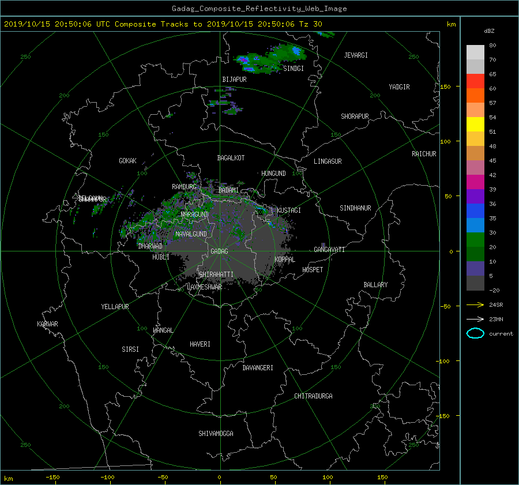The height and width of the screenshot is (485, 519).
Task: Pick the bright yellow 51-54 dBZ swatch
Action: (475, 124)
